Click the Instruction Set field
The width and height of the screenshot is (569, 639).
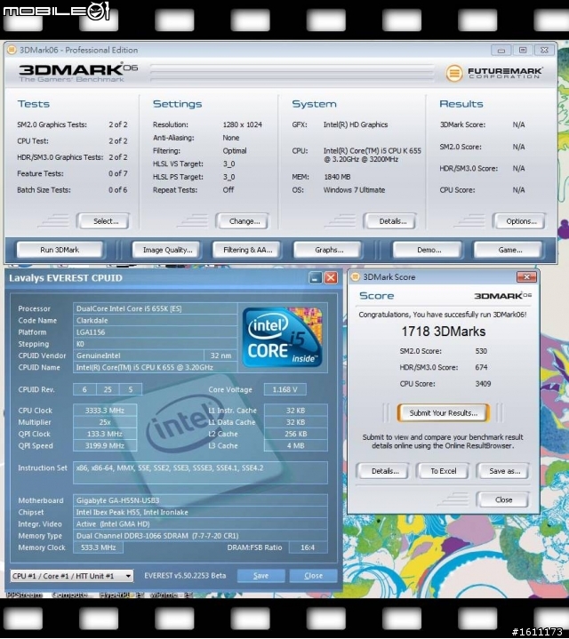[200, 473]
